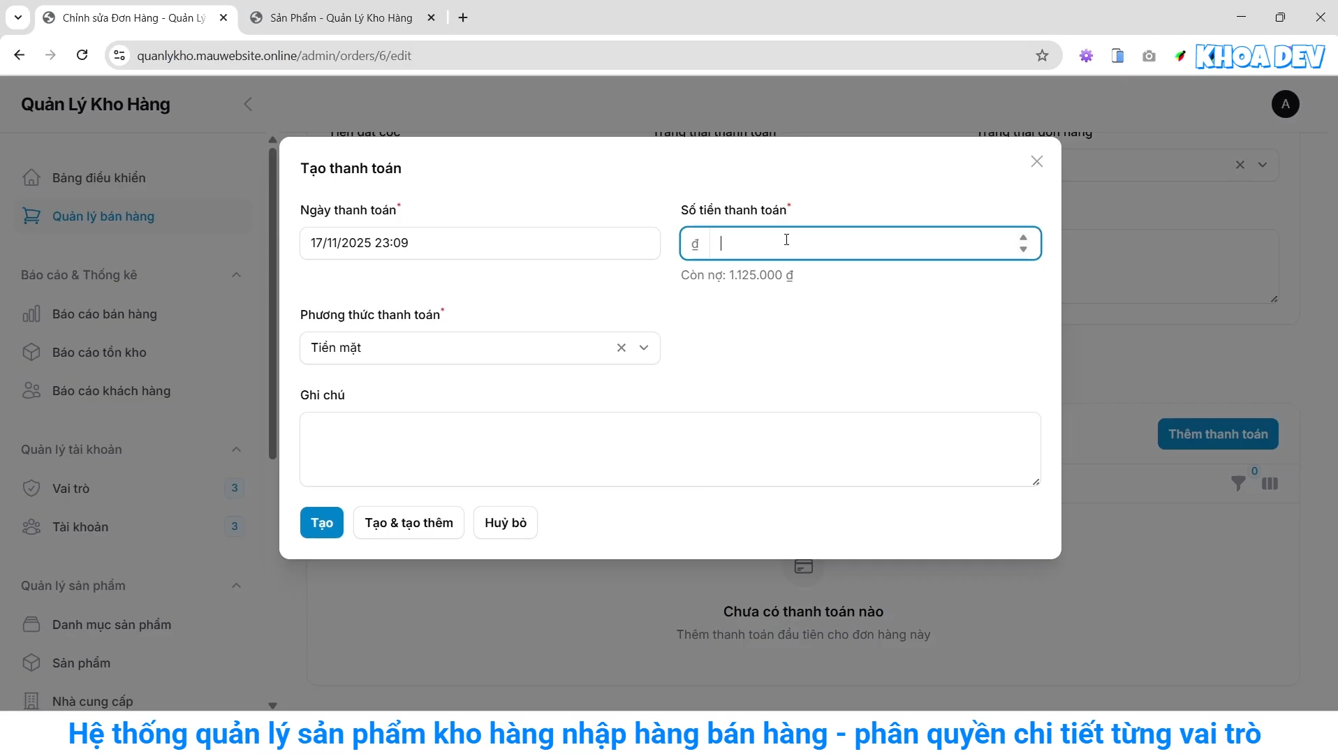Open Nhà cung cấp building icon

point(31,701)
